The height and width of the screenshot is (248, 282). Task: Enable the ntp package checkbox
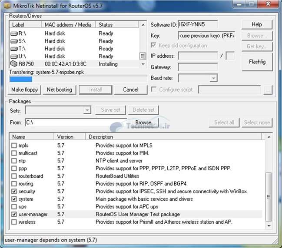pyautogui.click(x=14, y=161)
